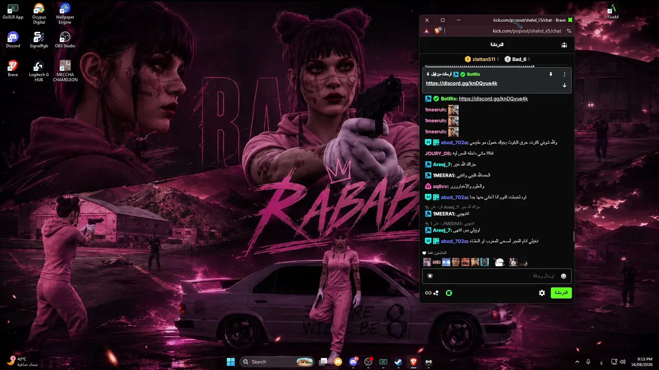The height and width of the screenshot is (370, 659).
Task: Click the Brave Rewards triangle icon
Action: pyautogui.click(x=427, y=31)
